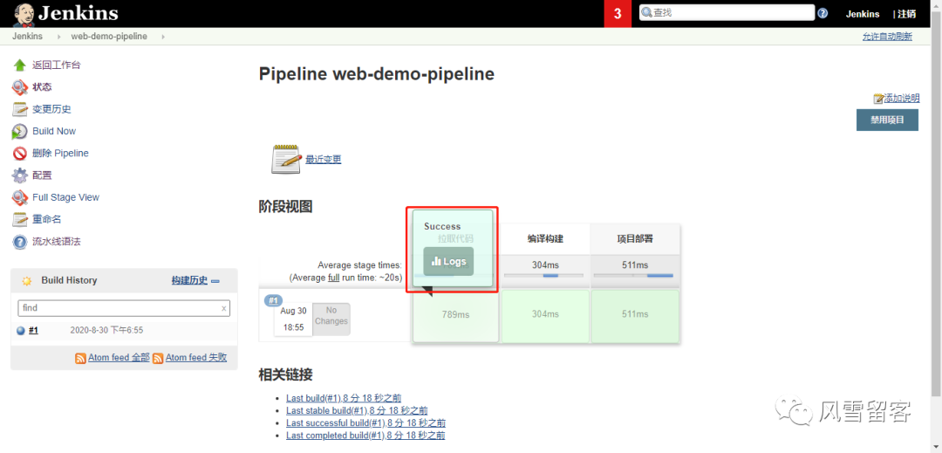Open the Last build(#1) link

point(344,398)
